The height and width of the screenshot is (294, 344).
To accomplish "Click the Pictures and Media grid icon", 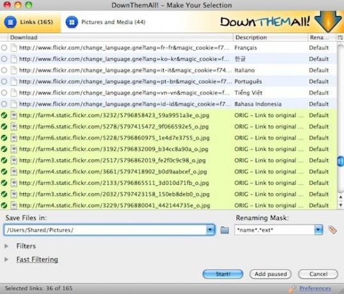I will (x=72, y=22).
